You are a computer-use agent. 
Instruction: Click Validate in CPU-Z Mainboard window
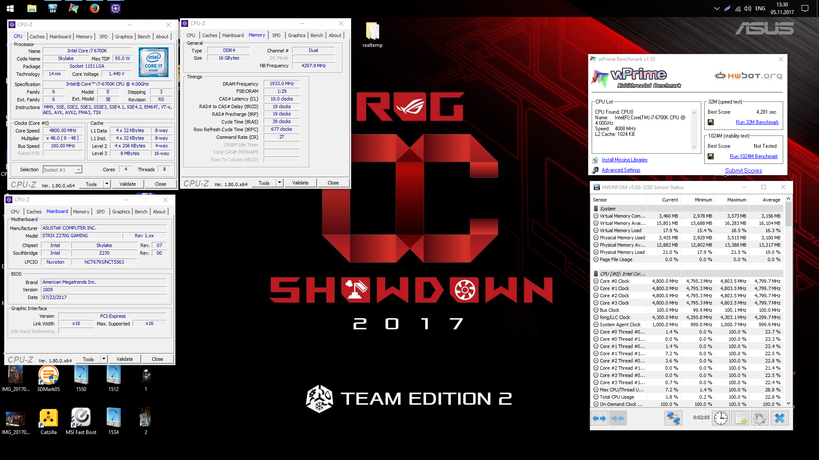tap(125, 359)
